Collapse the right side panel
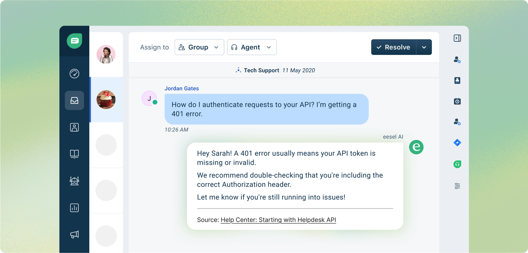The image size is (528, 253). point(457,38)
